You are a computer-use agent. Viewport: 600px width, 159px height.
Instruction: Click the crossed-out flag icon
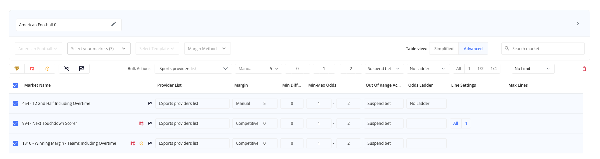coord(67,69)
